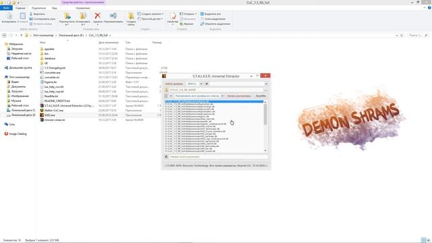432x243 pixels.
Task: Click the Начать распаковку button
Action: click(239, 96)
